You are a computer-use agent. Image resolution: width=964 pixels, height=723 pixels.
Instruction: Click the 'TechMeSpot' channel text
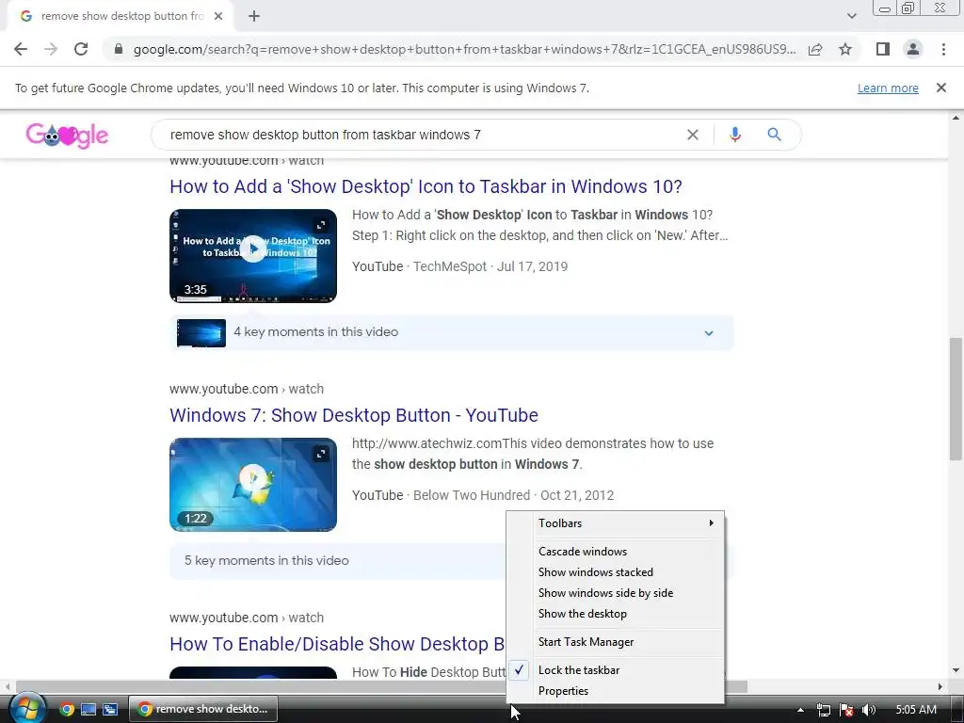449,266
